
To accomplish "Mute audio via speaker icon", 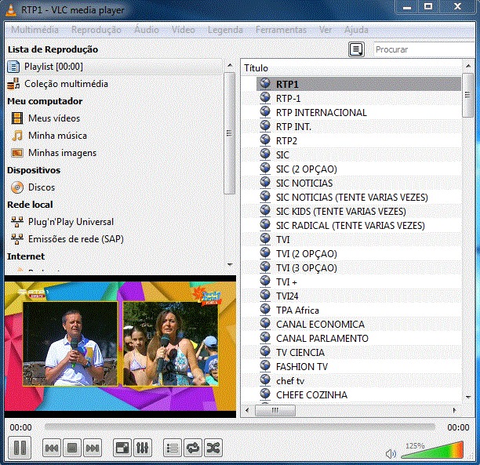I will coord(391,454).
